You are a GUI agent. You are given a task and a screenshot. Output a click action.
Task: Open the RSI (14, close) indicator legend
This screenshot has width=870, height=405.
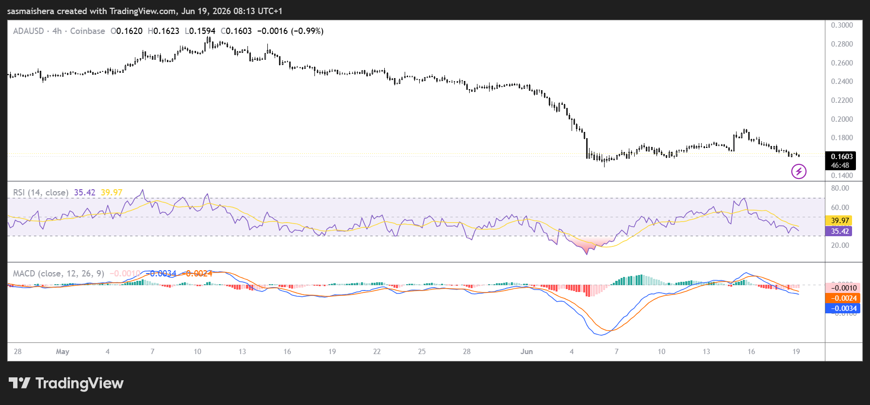coord(41,193)
